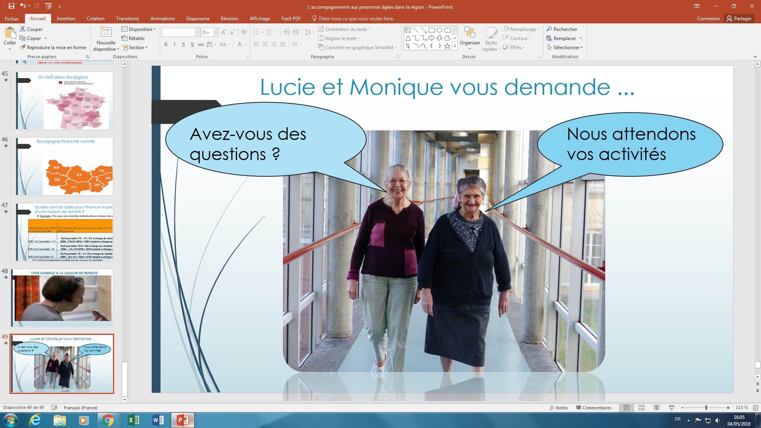Switch to the Diaporama tab
This screenshot has height=428, width=761.
(198, 19)
